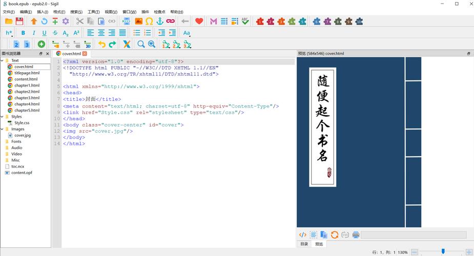474x256 pixels.
Task: Close the cover.html editor tab
Action: click(85, 53)
